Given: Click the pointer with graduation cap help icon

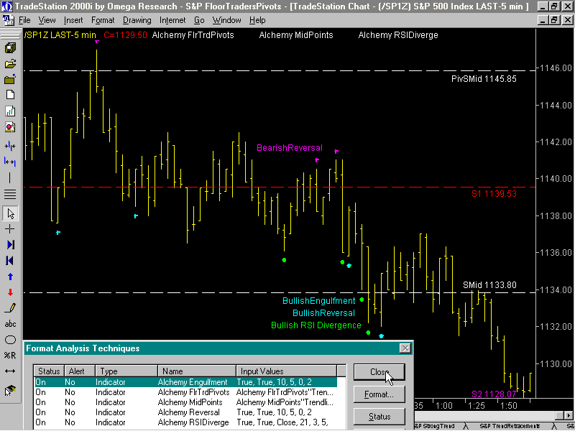Looking at the screenshot, I should tap(10, 391).
